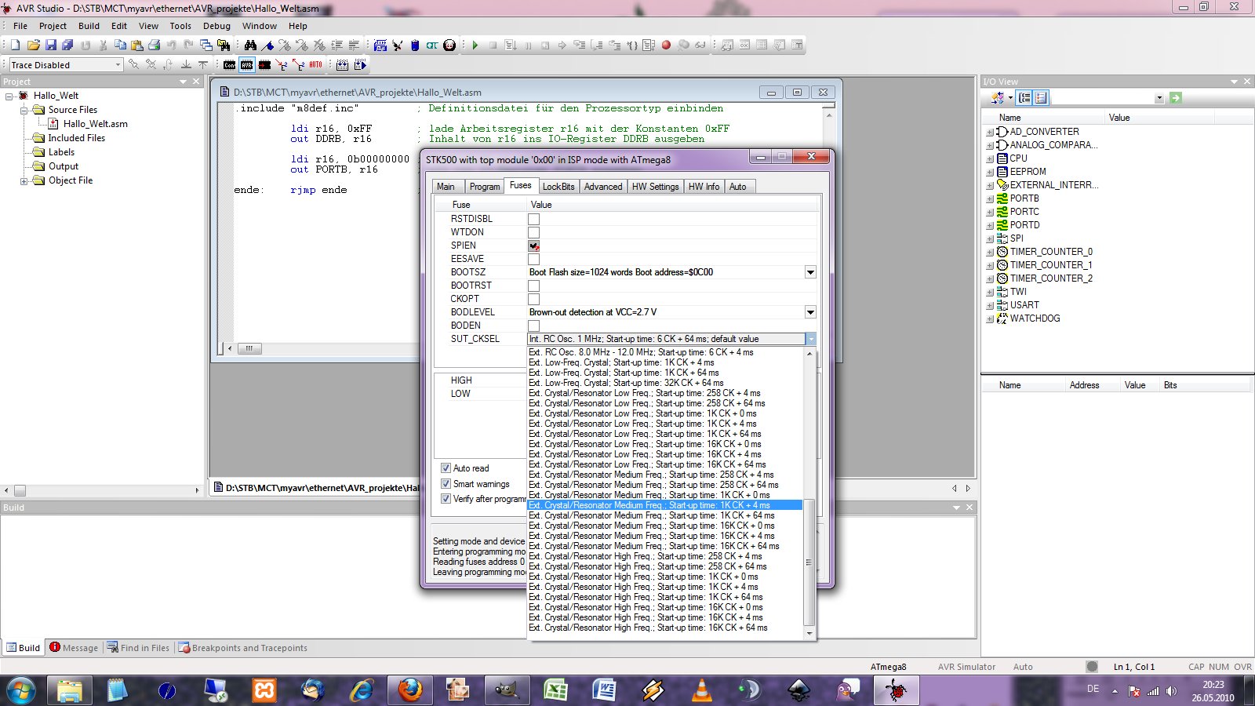Toggle the BODEN fuse checkbox
Image resolution: width=1255 pixels, height=706 pixels.
point(533,326)
